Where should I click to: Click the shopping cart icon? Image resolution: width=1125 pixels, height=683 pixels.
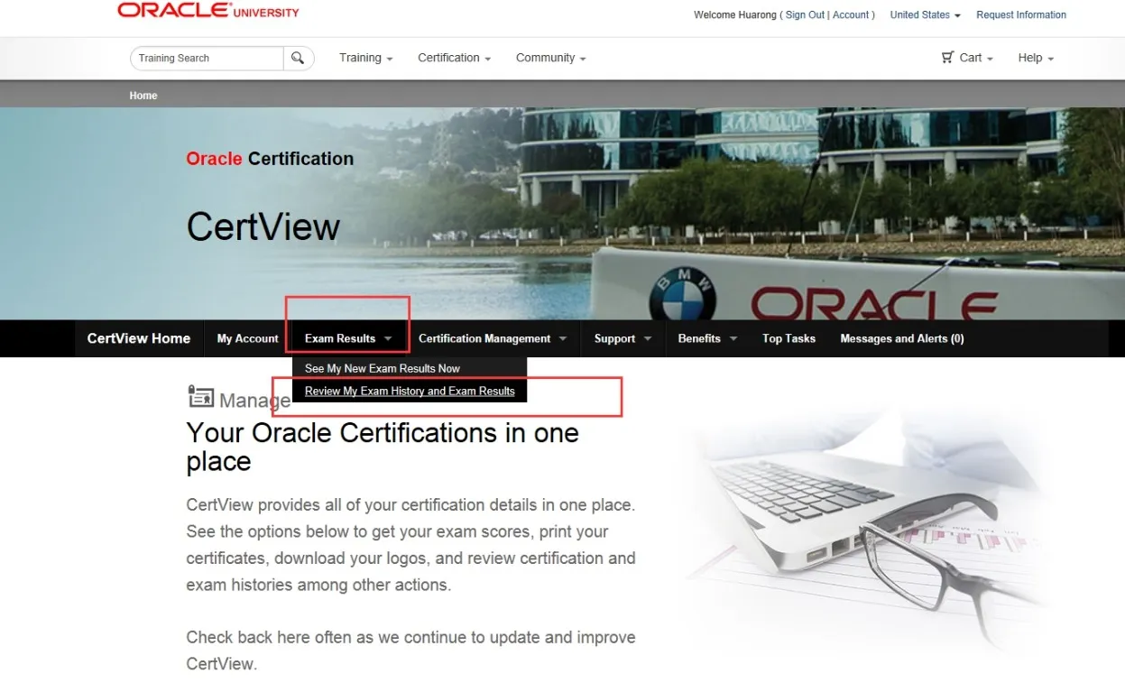[947, 58]
